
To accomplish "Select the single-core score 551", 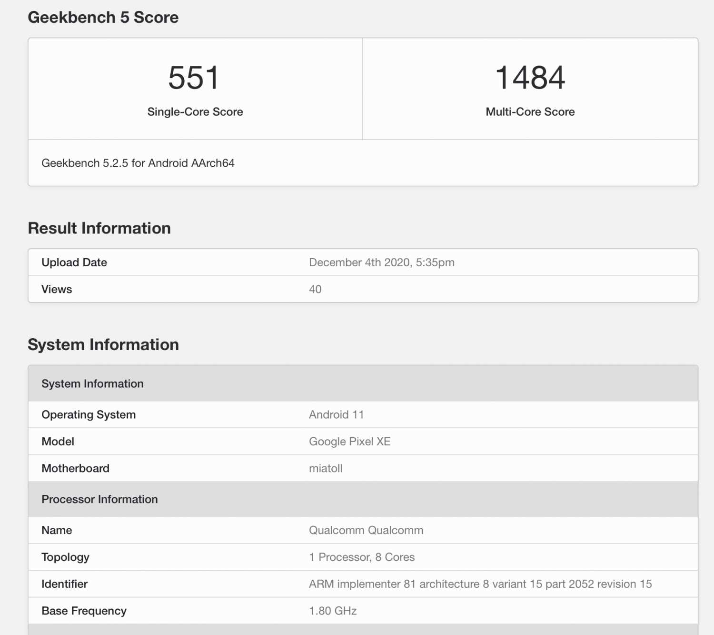I will click(194, 78).
